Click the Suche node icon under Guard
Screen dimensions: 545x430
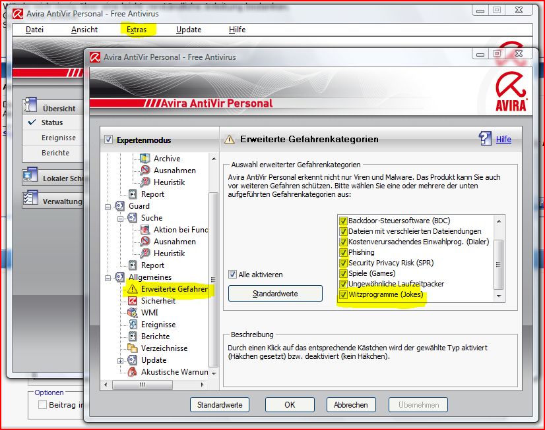click(x=132, y=218)
